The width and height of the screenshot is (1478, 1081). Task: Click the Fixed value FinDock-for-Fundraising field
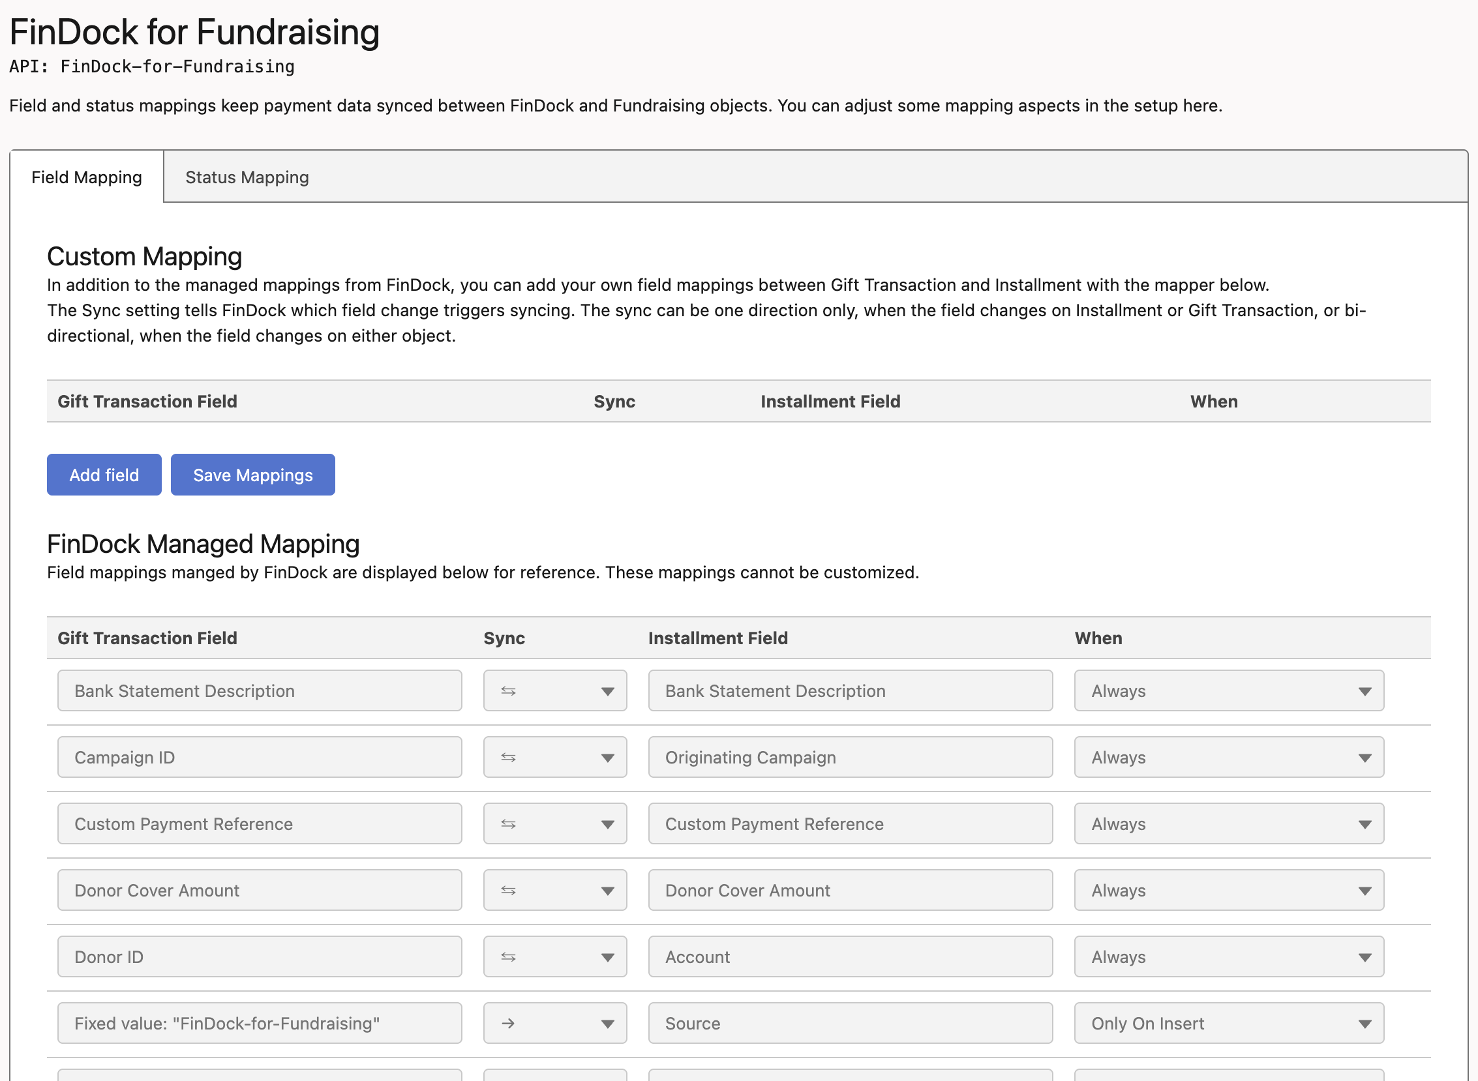tap(259, 1024)
